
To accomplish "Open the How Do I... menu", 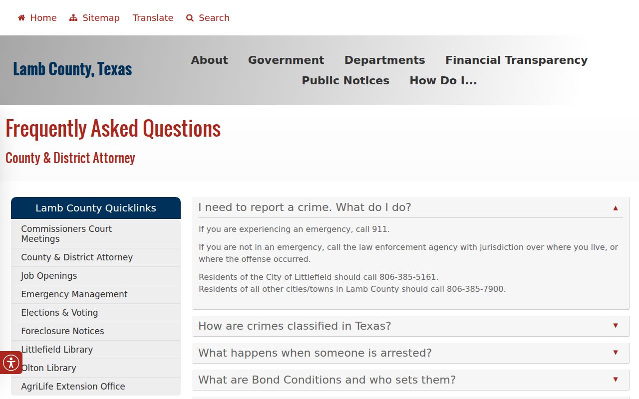I will click(x=443, y=81).
